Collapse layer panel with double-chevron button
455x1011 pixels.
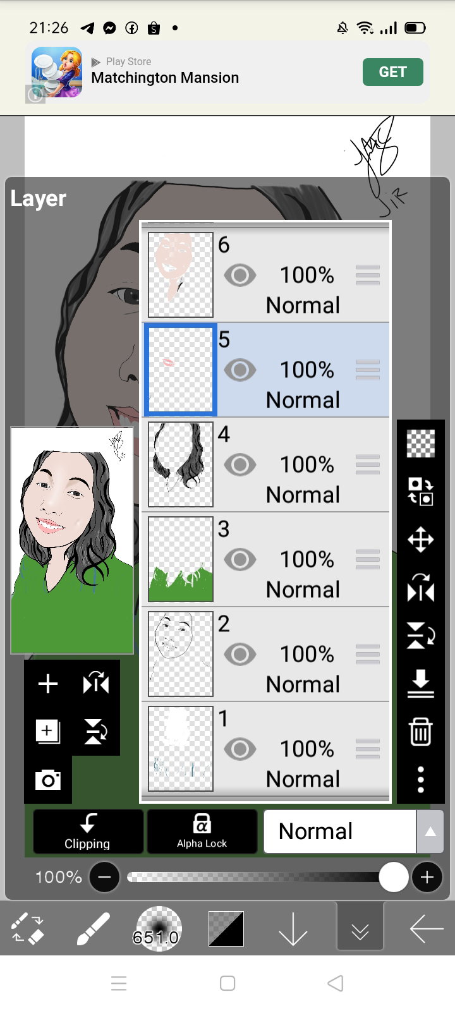(x=360, y=929)
